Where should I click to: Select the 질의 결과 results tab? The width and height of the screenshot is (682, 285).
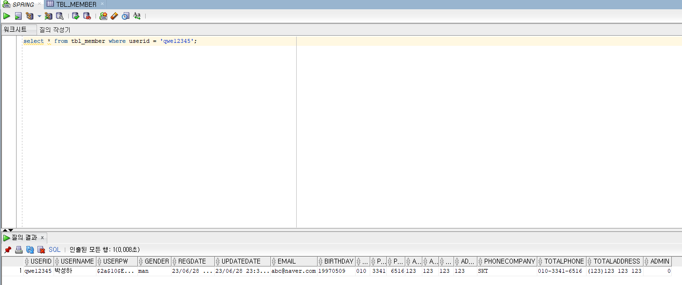pyautogui.click(x=24, y=238)
